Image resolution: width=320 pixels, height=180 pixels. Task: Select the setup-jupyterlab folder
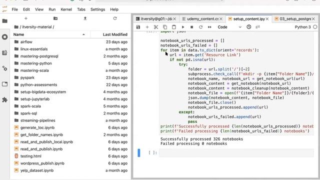coord(71,99)
